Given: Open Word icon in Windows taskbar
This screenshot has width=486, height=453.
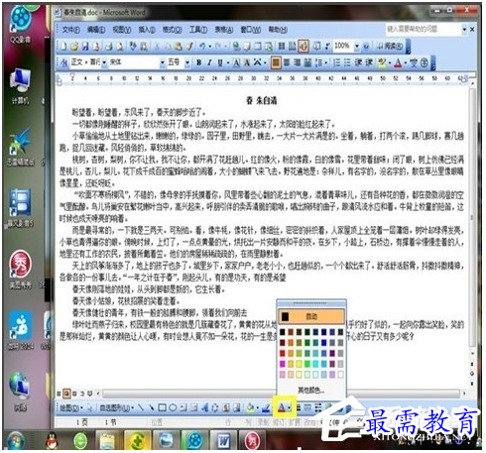Looking at the screenshot, I should 223,440.
